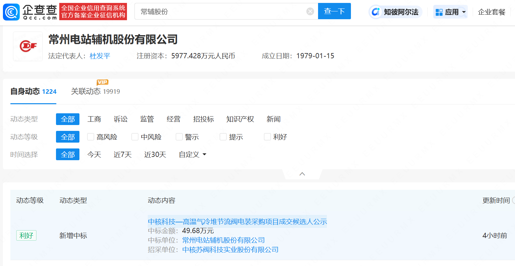
Task: Filter dynamics by 招投标
Action: pyautogui.click(x=203, y=119)
